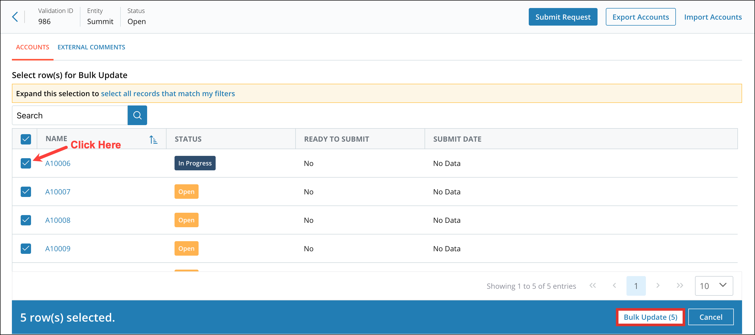The image size is (755, 335).
Task: Open account A10009 link
Action: [x=58, y=249]
